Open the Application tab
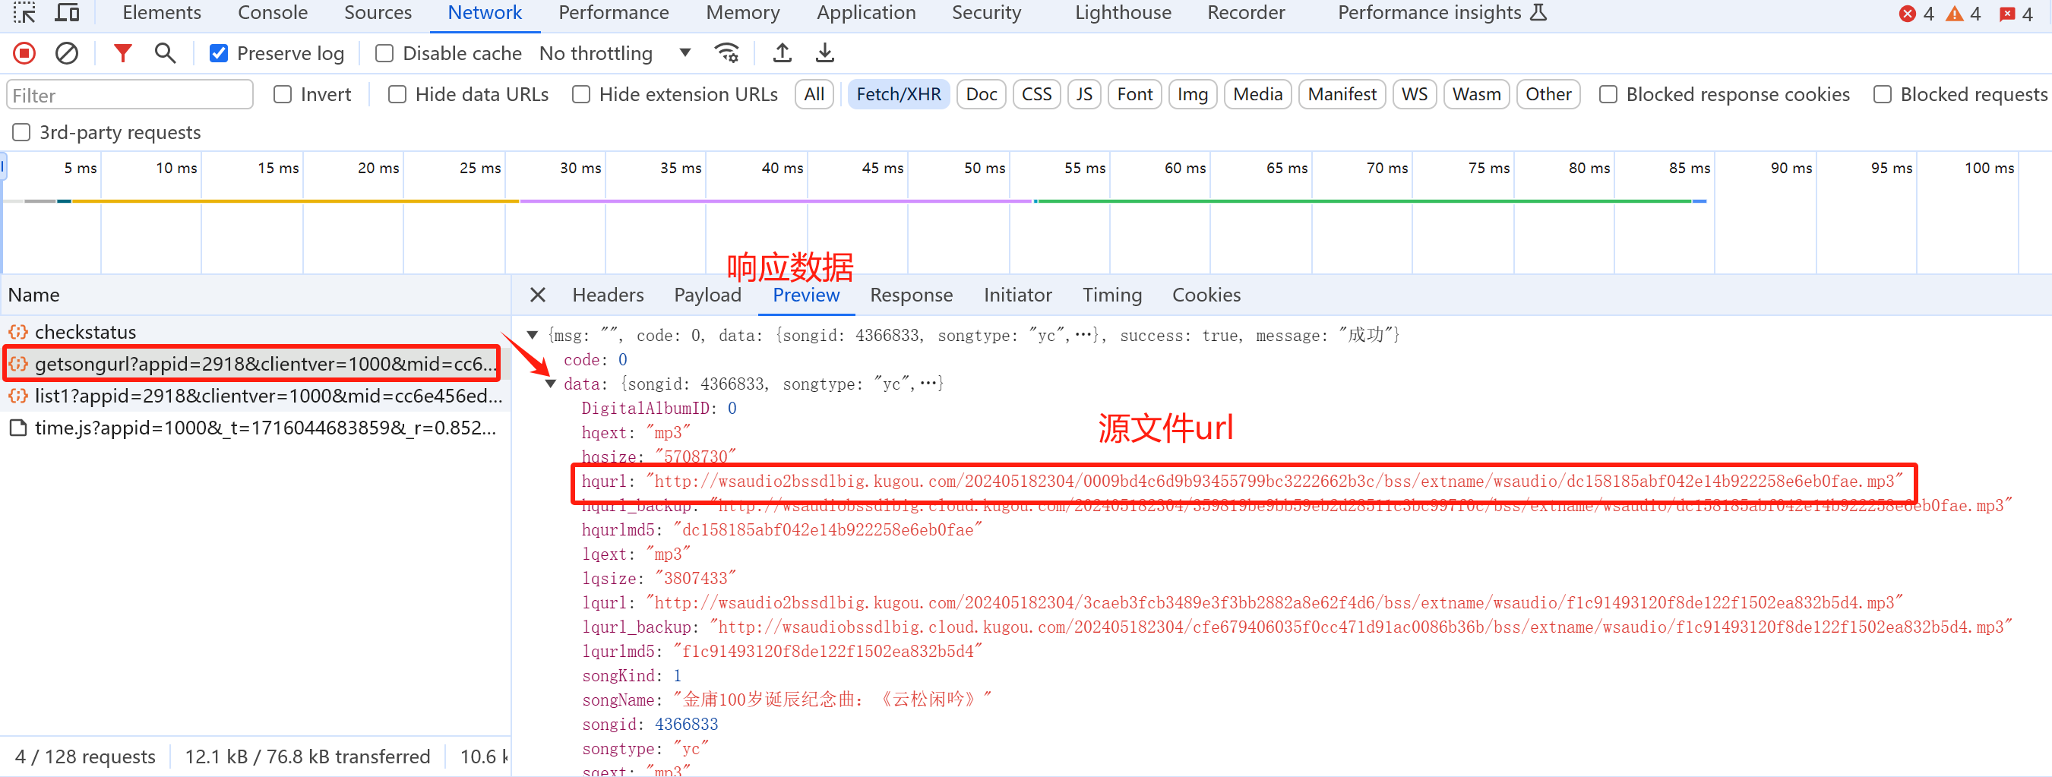The width and height of the screenshot is (2052, 777). click(x=866, y=13)
